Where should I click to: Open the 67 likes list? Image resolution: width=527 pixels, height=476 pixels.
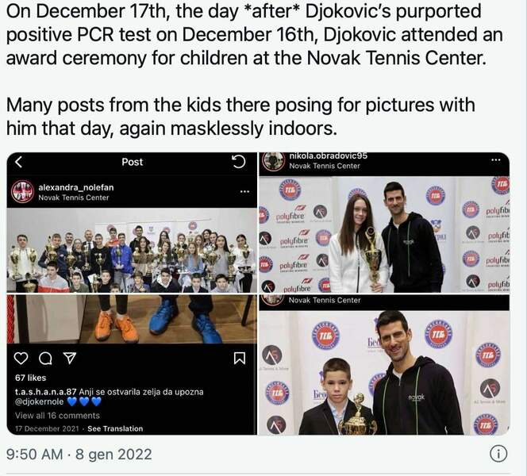pos(31,378)
